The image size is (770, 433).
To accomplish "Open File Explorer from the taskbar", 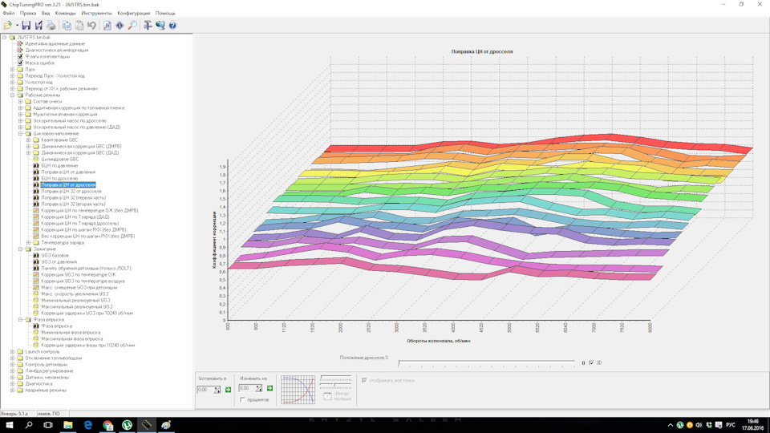I will [67, 425].
